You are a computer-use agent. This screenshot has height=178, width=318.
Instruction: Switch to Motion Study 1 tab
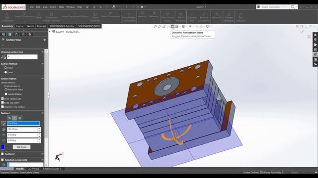point(52,169)
